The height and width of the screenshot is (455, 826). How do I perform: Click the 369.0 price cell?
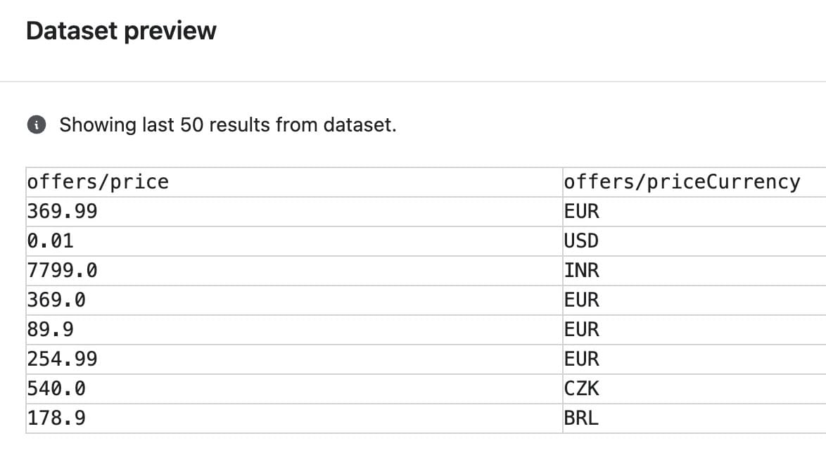(294, 300)
